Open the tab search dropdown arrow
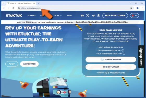The width and height of the screenshot is (146, 98). click(x=4, y=3)
